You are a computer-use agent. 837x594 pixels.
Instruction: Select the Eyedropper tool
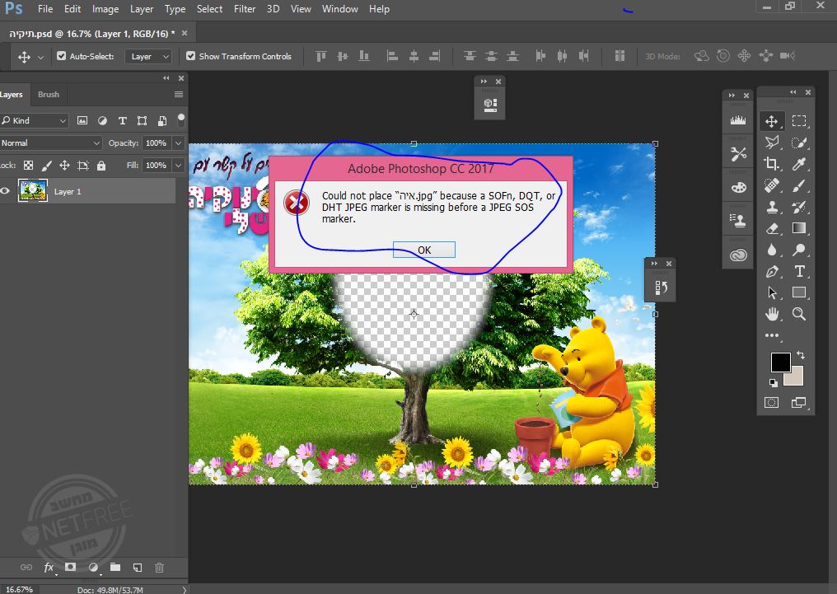coord(798,164)
